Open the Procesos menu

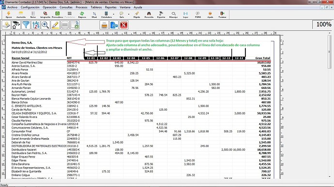tap(81, 7)
